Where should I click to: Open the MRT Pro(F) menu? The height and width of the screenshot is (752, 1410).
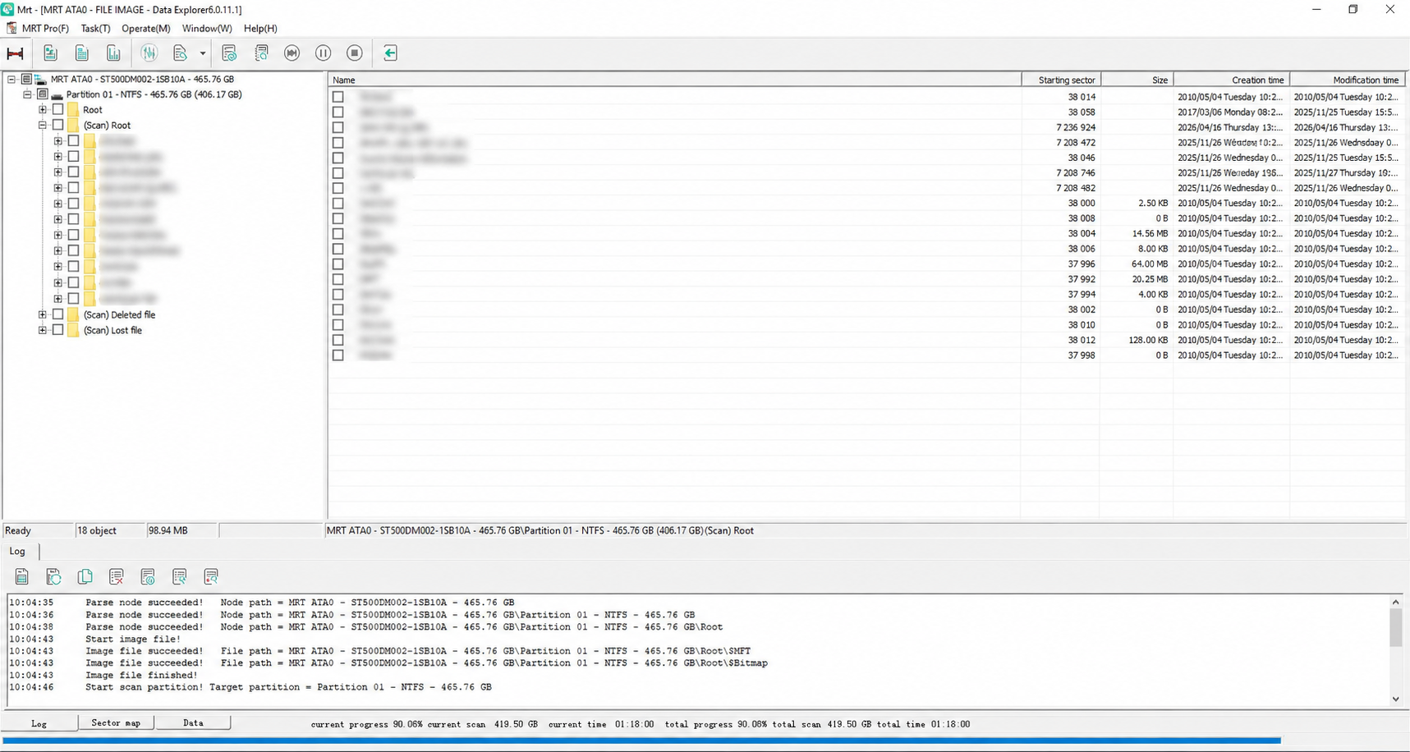tap(45, 29)
